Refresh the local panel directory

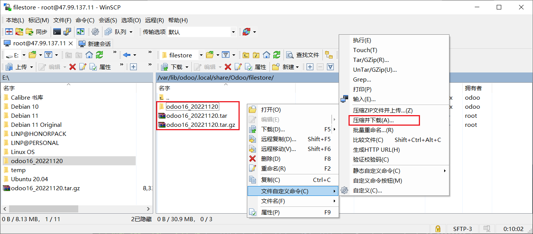tap(99, 55)
